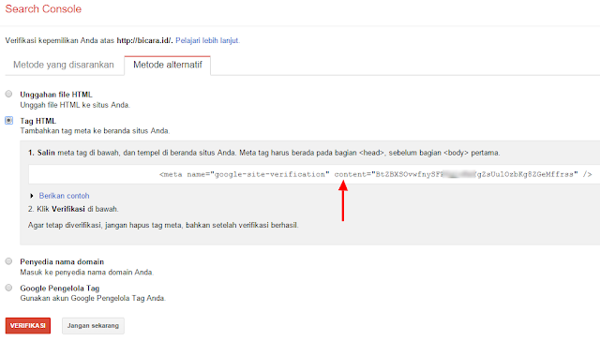Click 'Gunakan akun Google Pengelola Tag Anda.'

click(93, 298)
